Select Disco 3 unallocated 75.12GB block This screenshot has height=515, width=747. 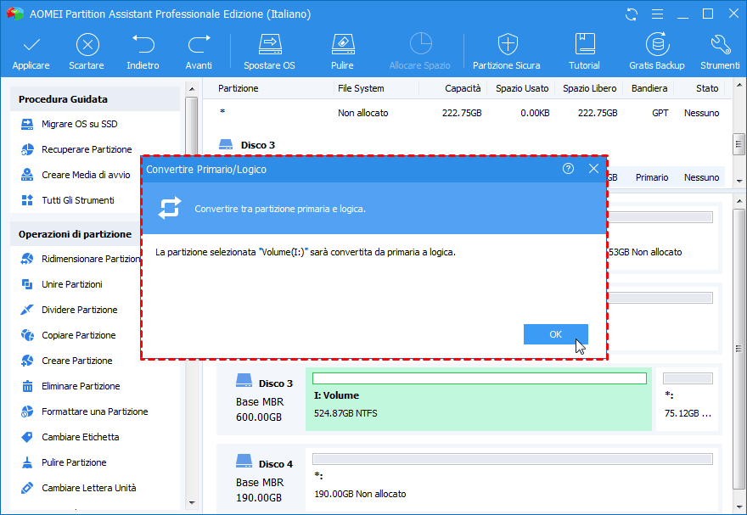pyautogui.click(x=688, y=400)
